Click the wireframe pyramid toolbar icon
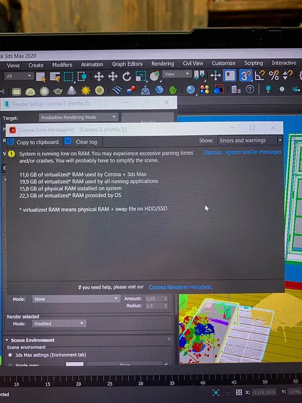Image resolution: width=302 pixels, height=403 pixels. [146, 90]
